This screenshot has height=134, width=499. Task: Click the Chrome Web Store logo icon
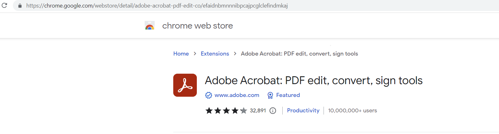[150, 25]
